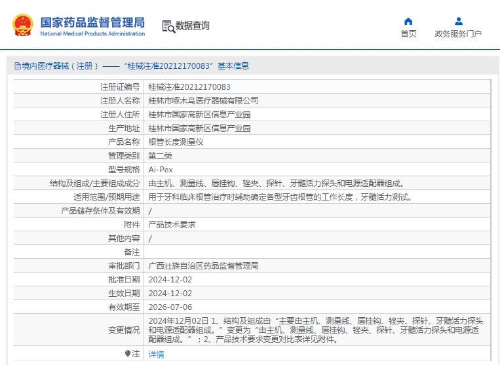Select registrant name 桂林市啄木鸟医疗器械有限公司
The image size is (500, 365).
(x=203, y=101)
